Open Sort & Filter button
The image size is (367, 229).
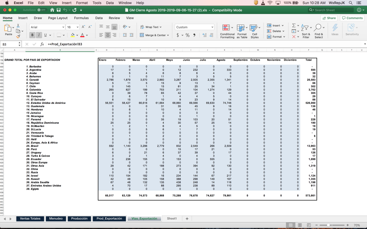pyautogui.click(x=306, y=31)
